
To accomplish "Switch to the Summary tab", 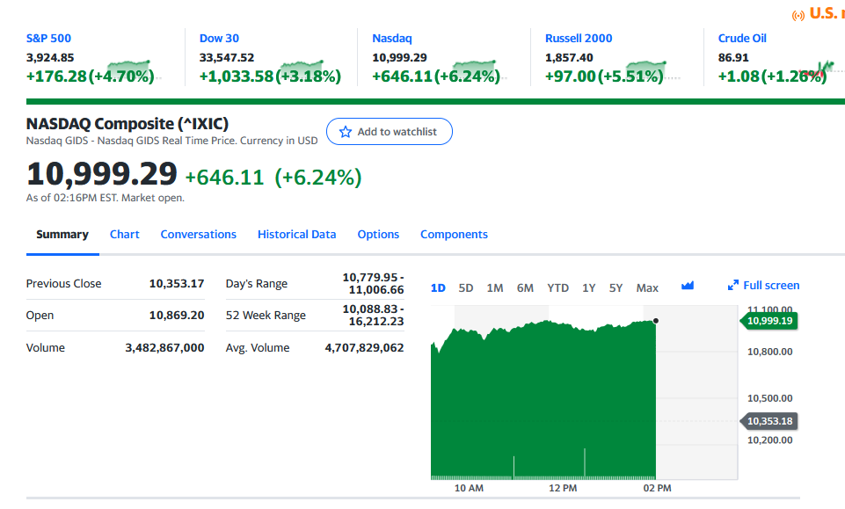I will [62, 235].
